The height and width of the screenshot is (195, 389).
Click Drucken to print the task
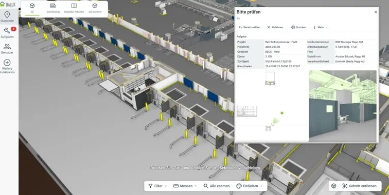(298, 27)
